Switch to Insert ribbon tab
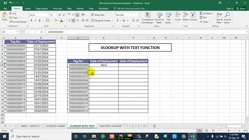The height and width of the screenshot is (140, 249). tap(28, 9)
